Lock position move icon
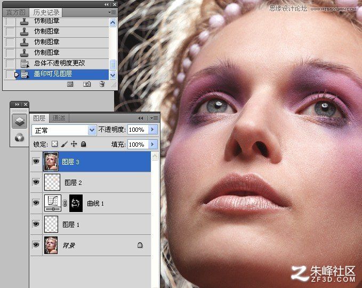The height and width of the screenshot is (288, 362). pyautogui.click(x=74, y=144)
